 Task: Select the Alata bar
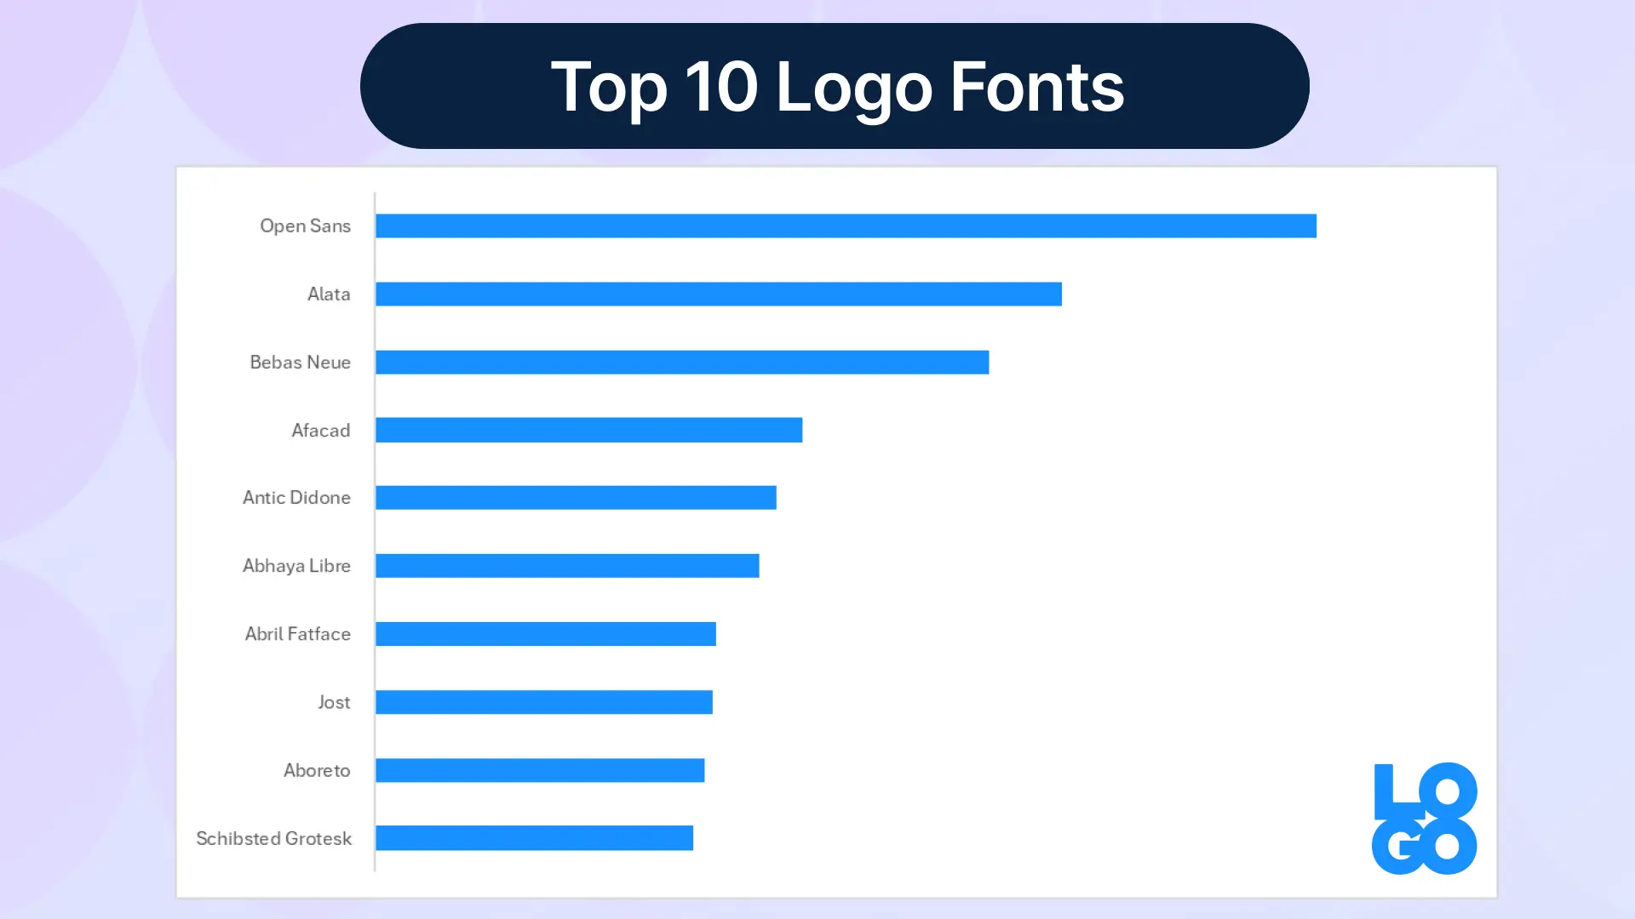coord(719,294)
